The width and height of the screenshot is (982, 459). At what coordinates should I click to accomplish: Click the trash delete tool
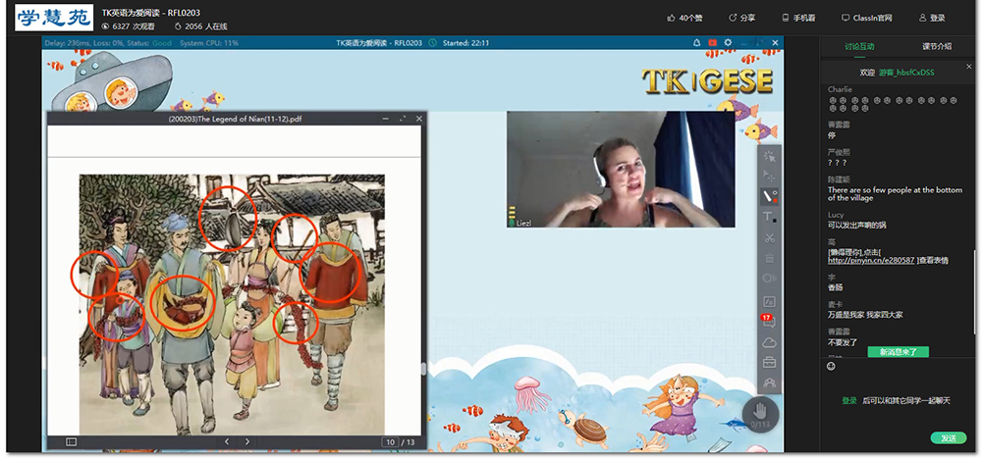[769, 258]
